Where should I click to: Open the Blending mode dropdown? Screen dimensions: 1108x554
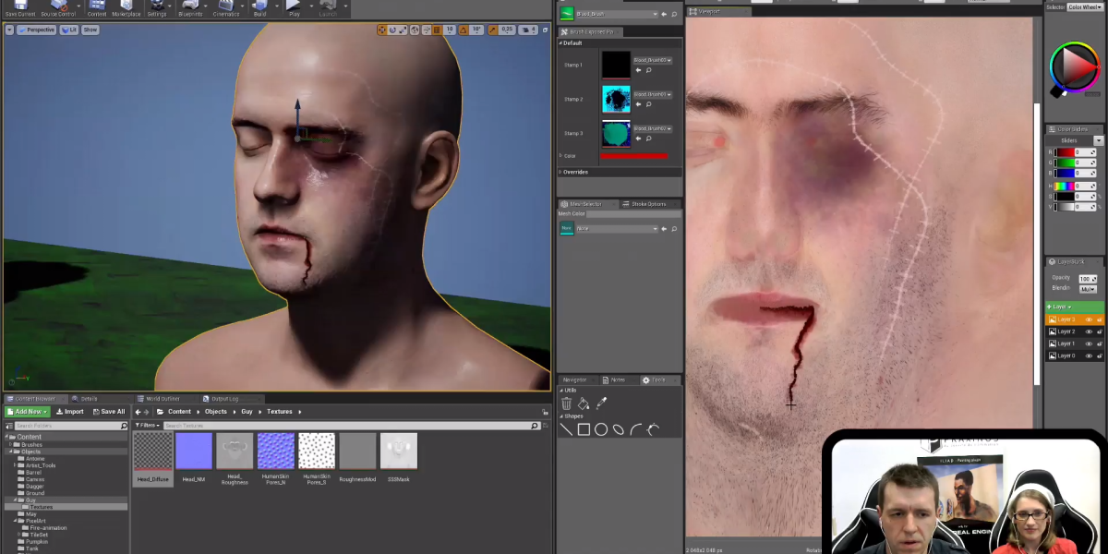(x=1088, y=289)
